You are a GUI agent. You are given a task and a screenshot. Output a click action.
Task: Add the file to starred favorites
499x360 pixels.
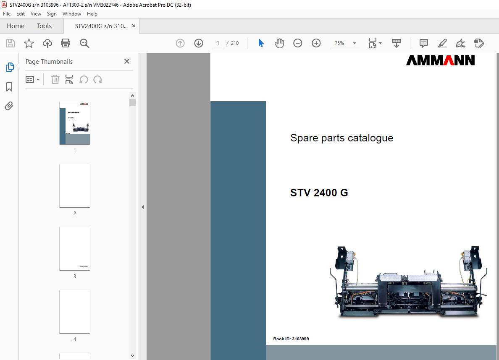29,43
